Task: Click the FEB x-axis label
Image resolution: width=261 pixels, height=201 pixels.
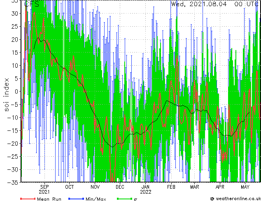Action: (x=171, y=187)
